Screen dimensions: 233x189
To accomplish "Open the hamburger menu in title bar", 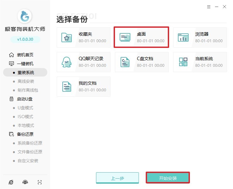I will click(209, 7).
